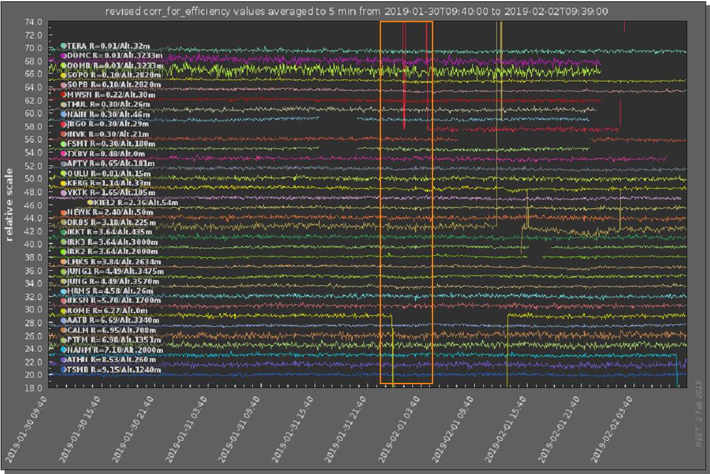Click the 'relative scale' y-axis label
This screenshot has height=474, width=710.
click(x=10, y=204)
